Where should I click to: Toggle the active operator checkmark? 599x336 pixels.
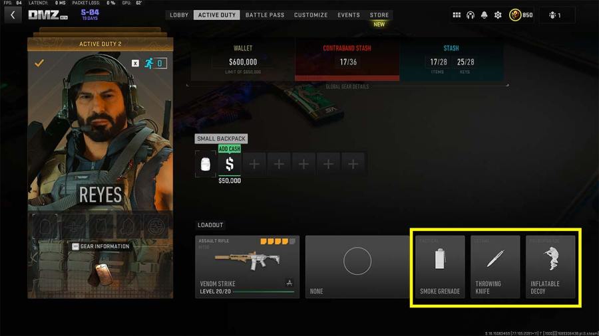click(39, 63)
